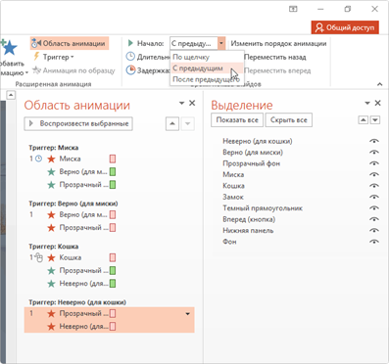Collapse the ribbon with the chevron
This screenshot has width=389, height=364.
(379, 84)
